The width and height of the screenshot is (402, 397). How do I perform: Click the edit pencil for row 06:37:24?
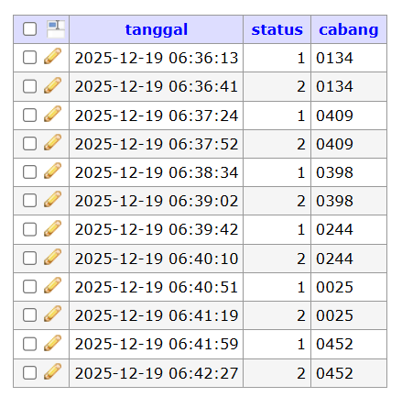(x=52, y=114)
